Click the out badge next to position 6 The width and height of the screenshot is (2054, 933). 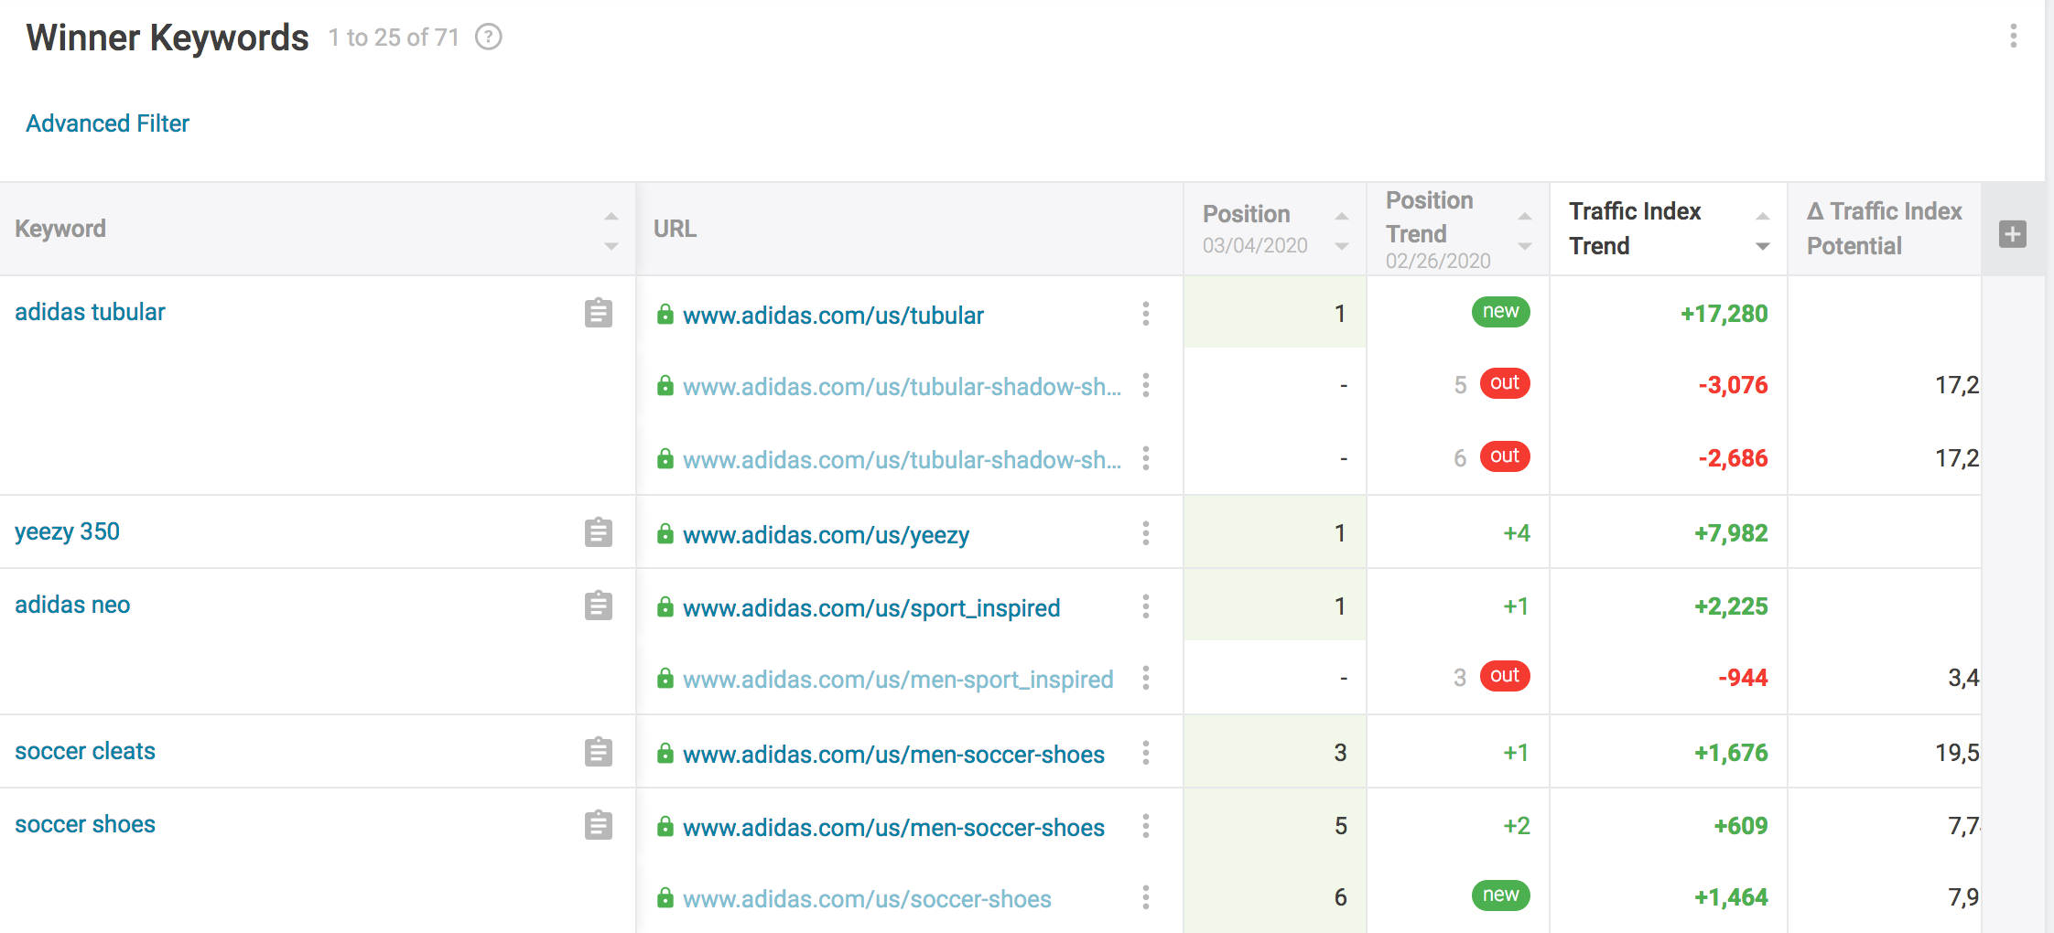[x=1505, y=456]
